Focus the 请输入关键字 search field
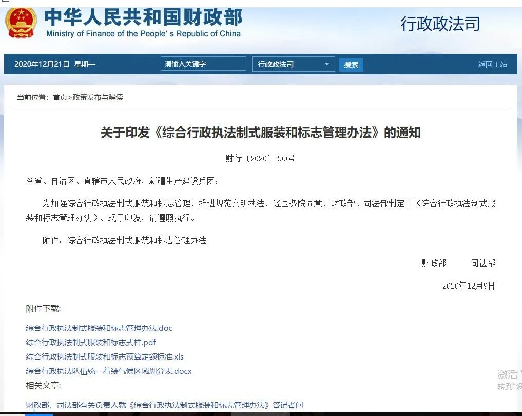 [203, 64]
